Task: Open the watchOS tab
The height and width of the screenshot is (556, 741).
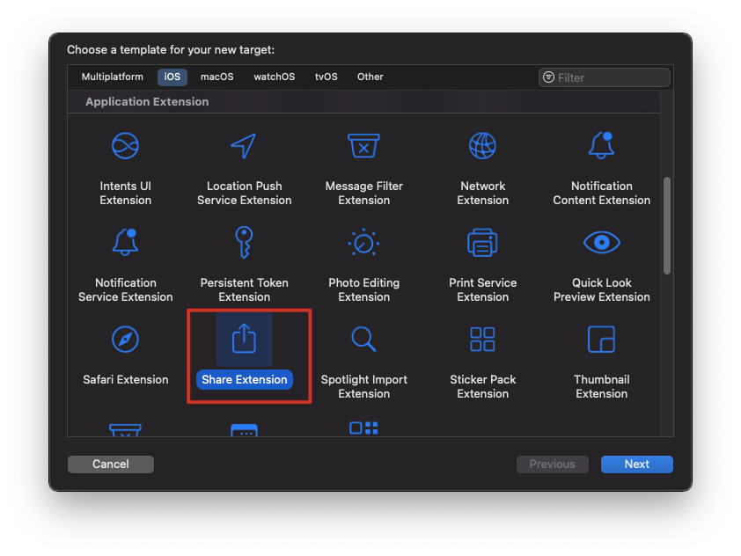Action: (274, 77)
